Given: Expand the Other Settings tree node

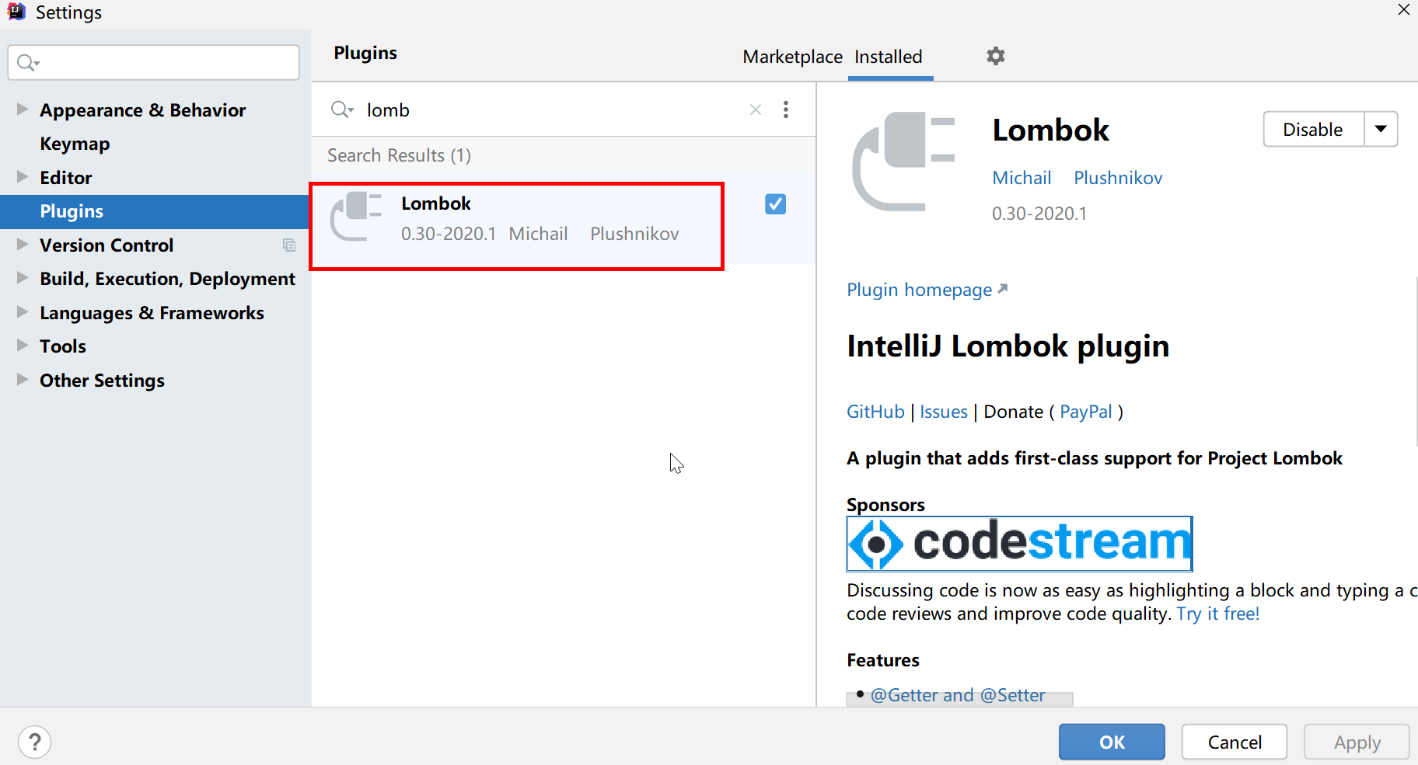Looking at the screenshot, I should click(x=22, y=380).
